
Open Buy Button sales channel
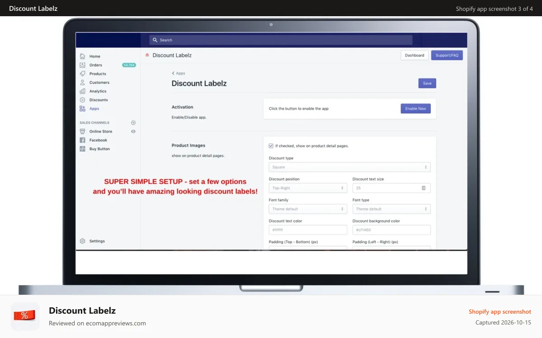point(99,149)
